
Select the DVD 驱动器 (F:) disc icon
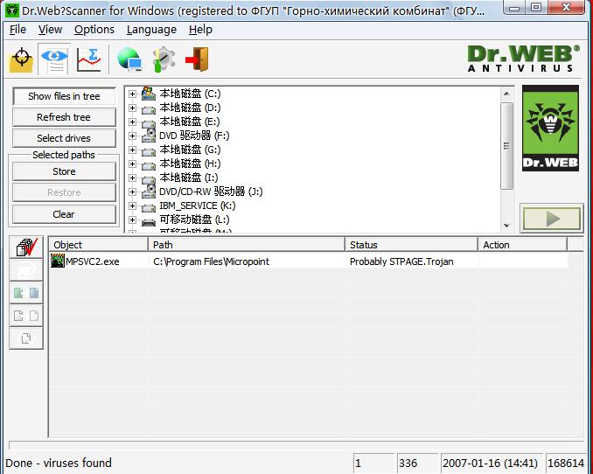click(149, 136)
